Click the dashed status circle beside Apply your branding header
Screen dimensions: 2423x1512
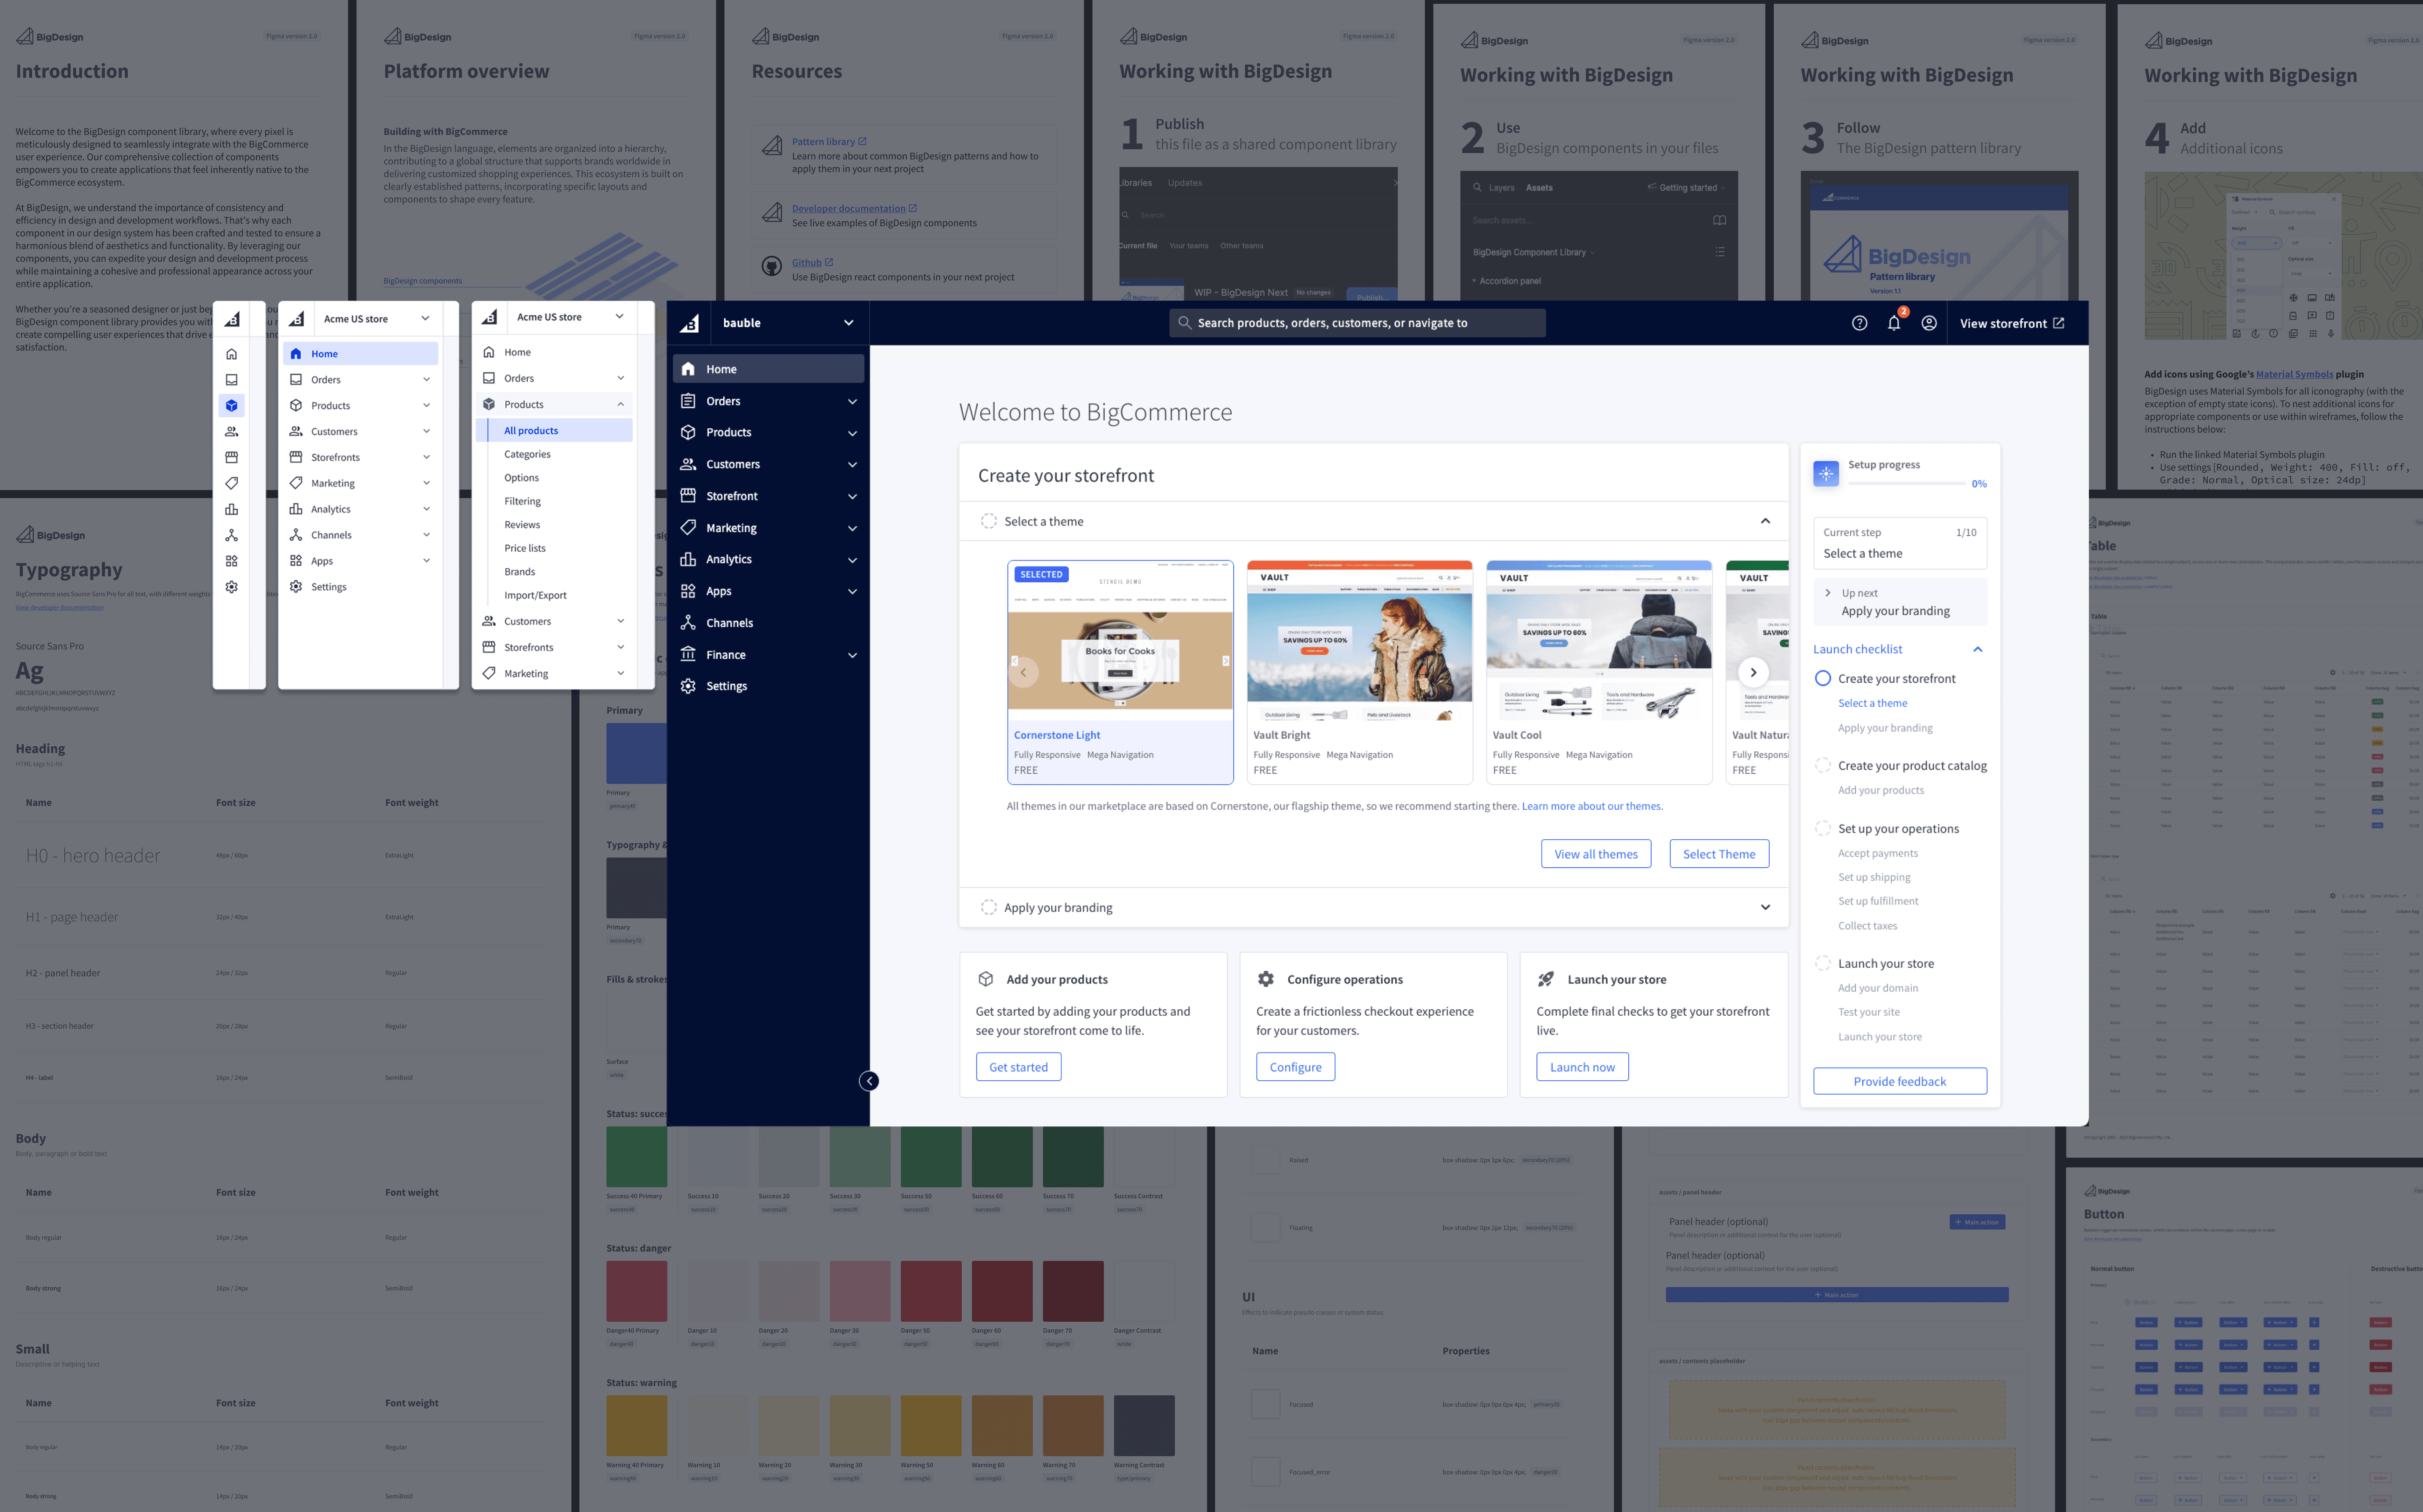[x=989, y=907]
